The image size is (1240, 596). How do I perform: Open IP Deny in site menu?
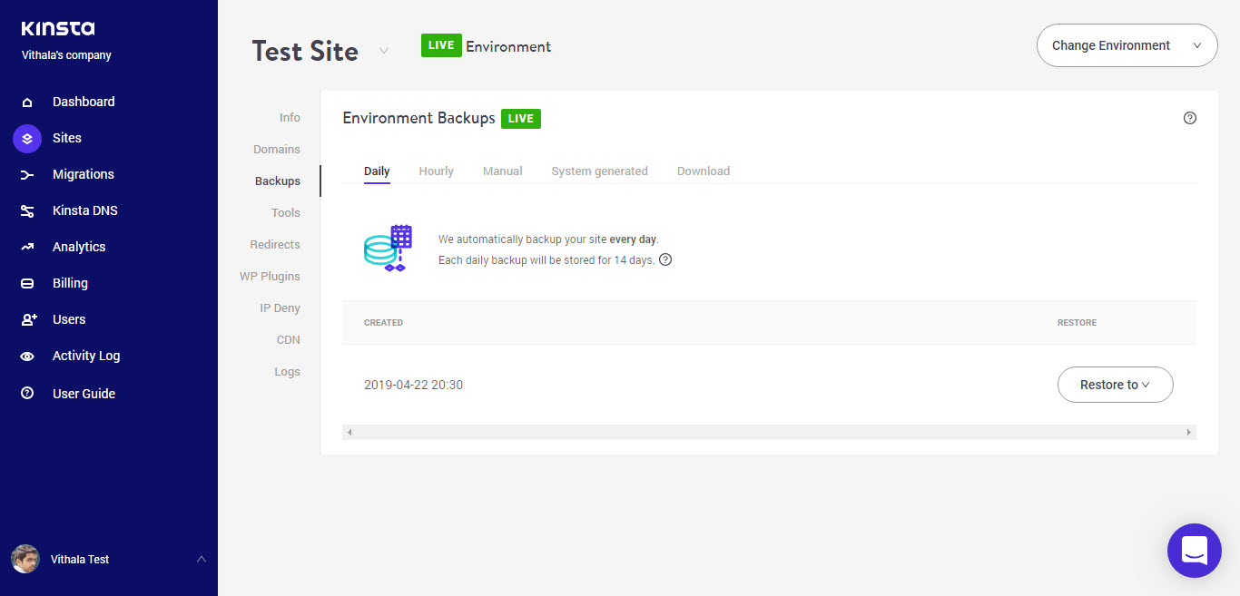coord(280,308)
